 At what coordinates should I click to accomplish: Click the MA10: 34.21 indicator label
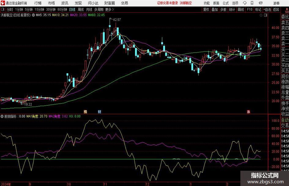pos(60,15)
